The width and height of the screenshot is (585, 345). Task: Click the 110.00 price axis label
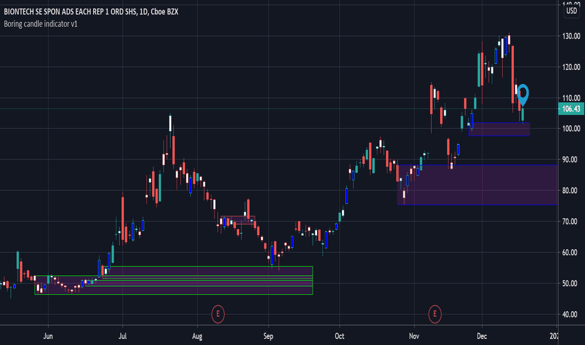[x=571, y=98]
